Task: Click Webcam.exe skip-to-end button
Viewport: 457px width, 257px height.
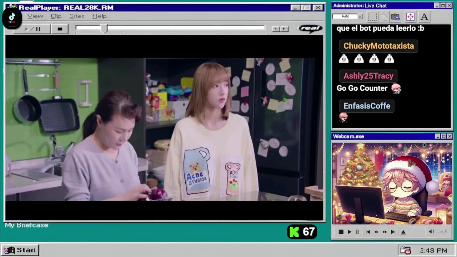Action: click(393, 232)
